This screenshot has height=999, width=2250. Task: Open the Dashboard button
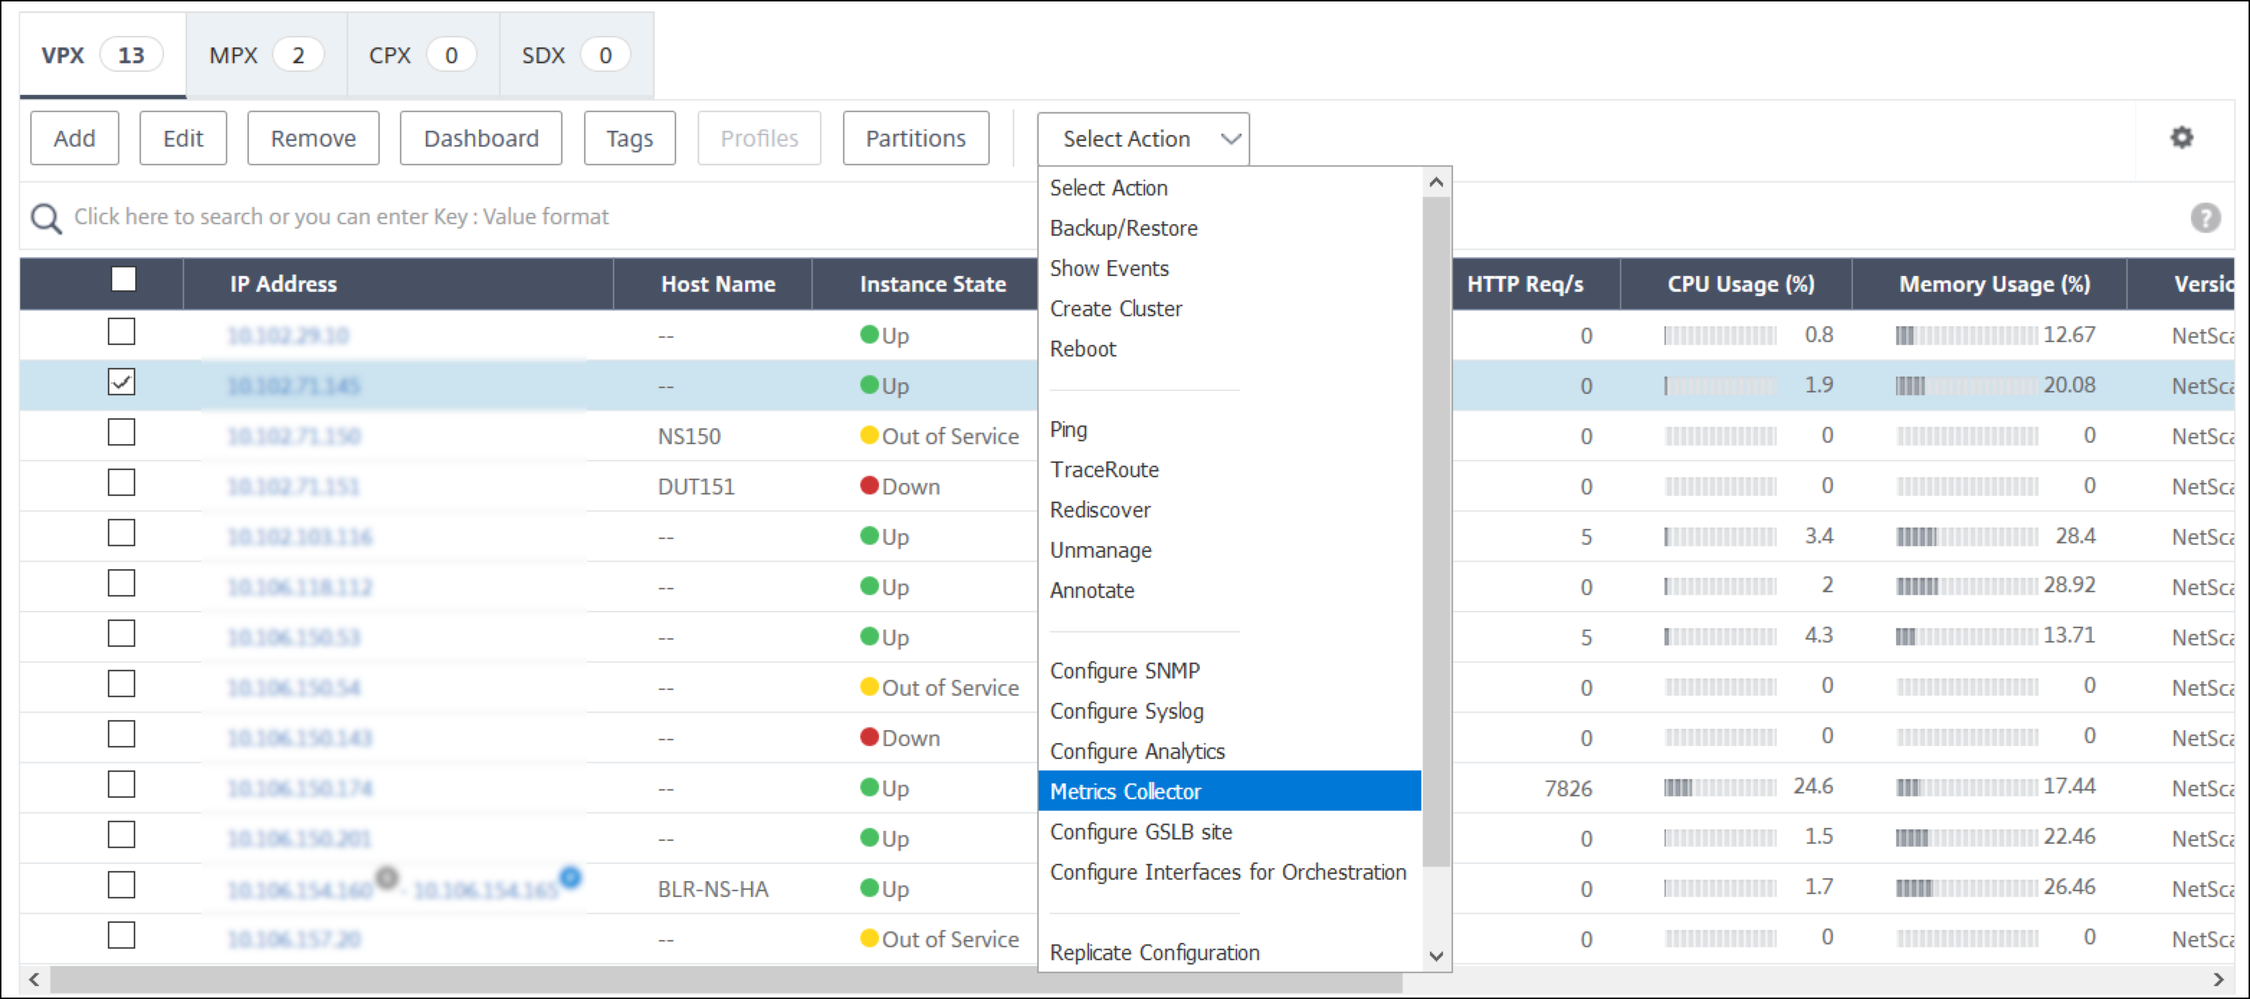coord(480,138)
